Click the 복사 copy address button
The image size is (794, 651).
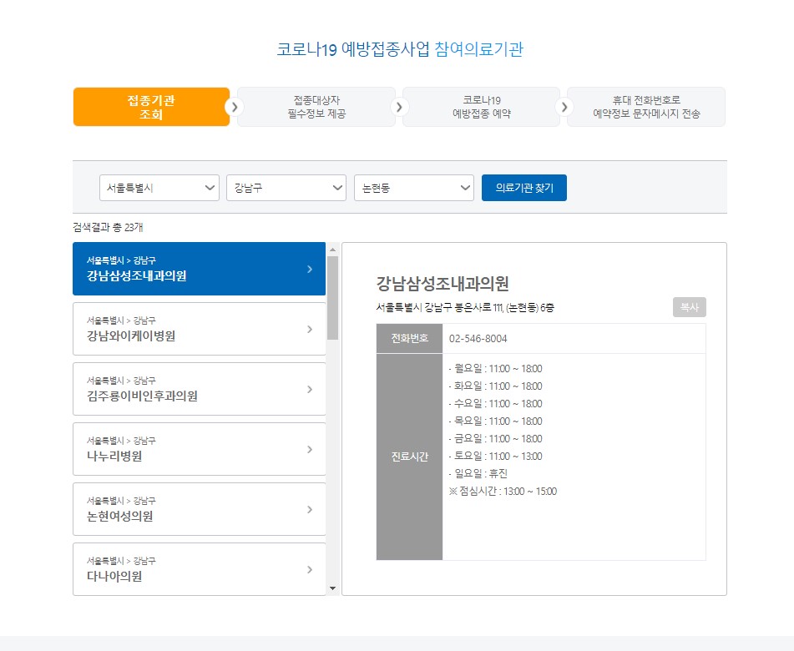tap(689, 307)
